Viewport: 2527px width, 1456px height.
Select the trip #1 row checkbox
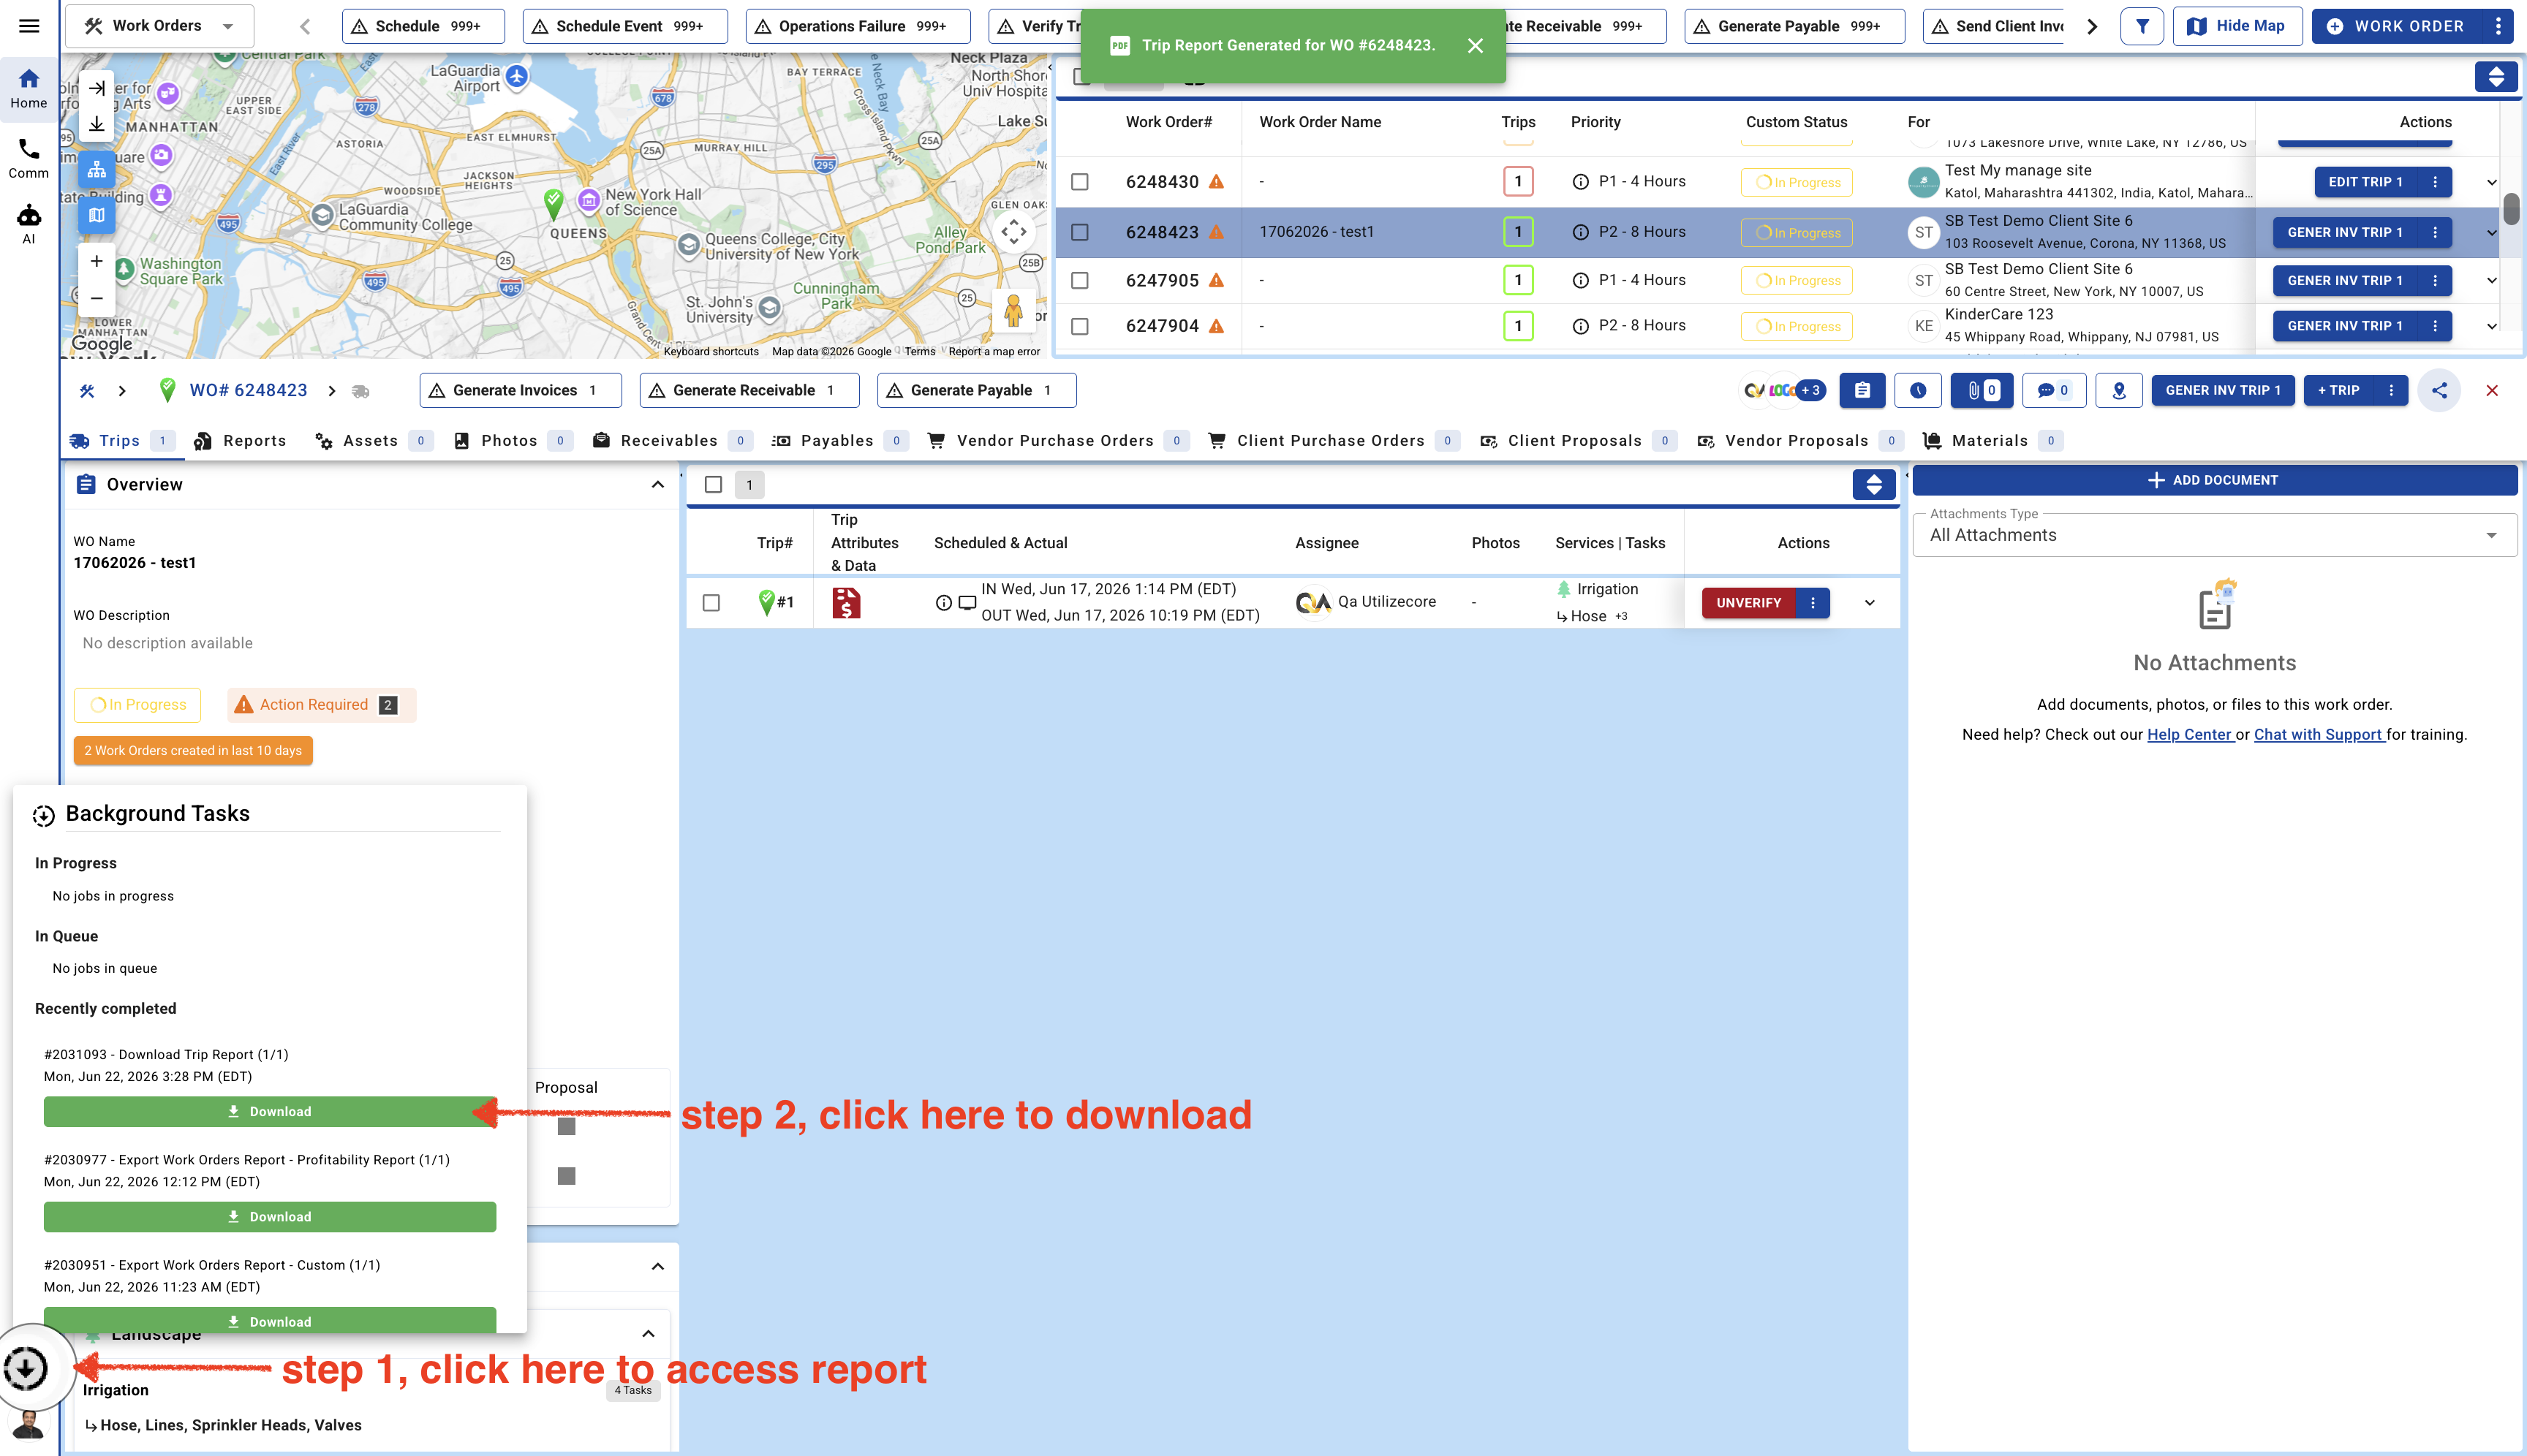(711, 603)
